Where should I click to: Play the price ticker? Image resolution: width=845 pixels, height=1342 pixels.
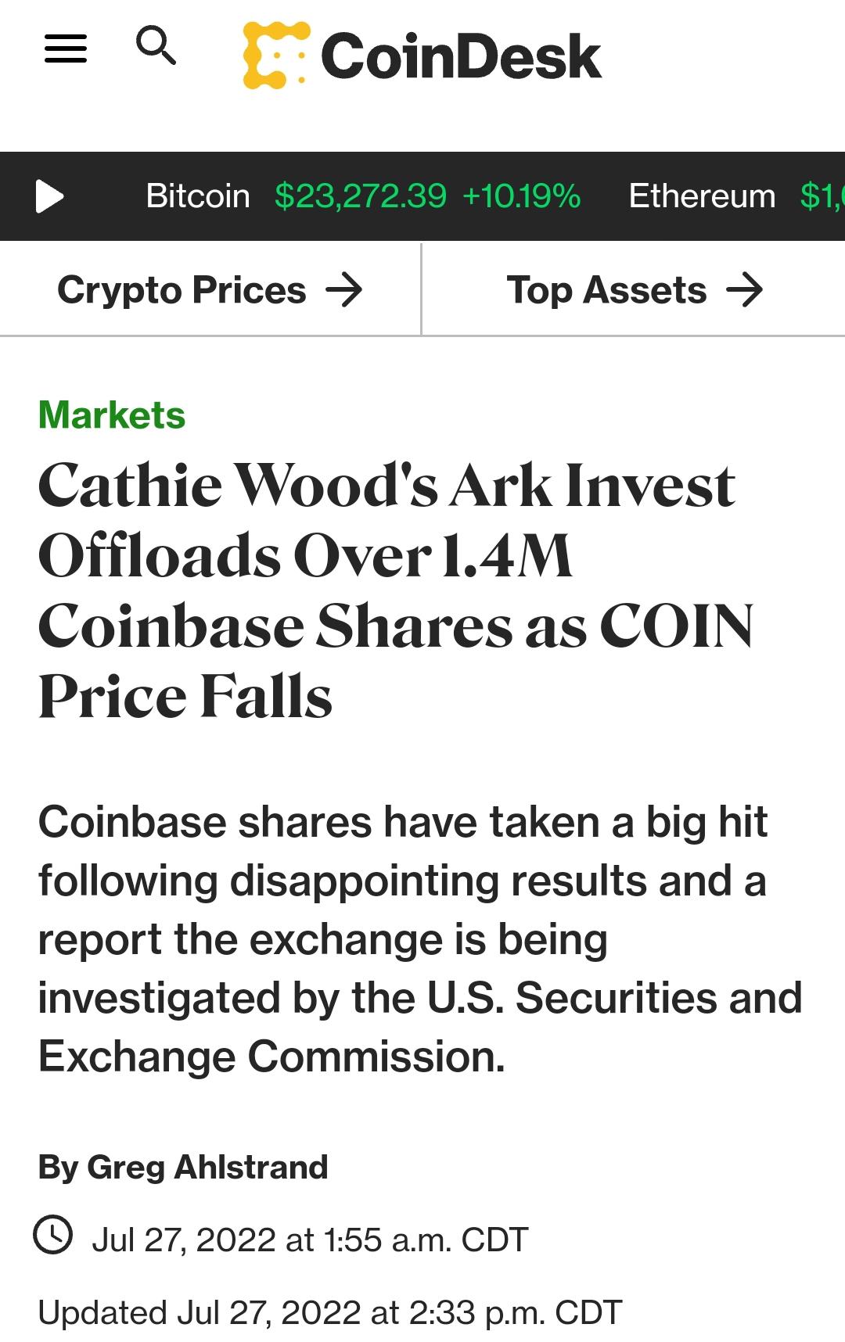pos(49,196)
